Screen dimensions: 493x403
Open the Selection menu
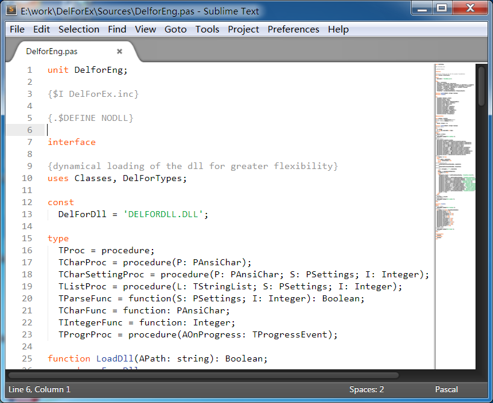pyautogui.click(x=79, y=29)
